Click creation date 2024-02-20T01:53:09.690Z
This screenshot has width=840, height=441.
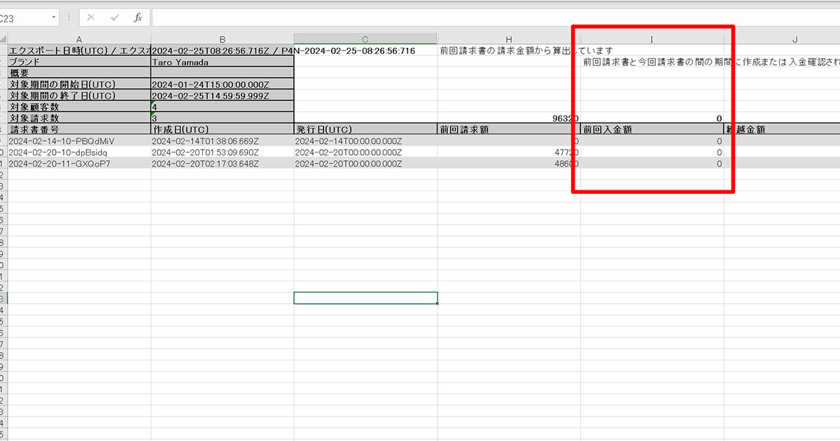(x=223, y=152)
